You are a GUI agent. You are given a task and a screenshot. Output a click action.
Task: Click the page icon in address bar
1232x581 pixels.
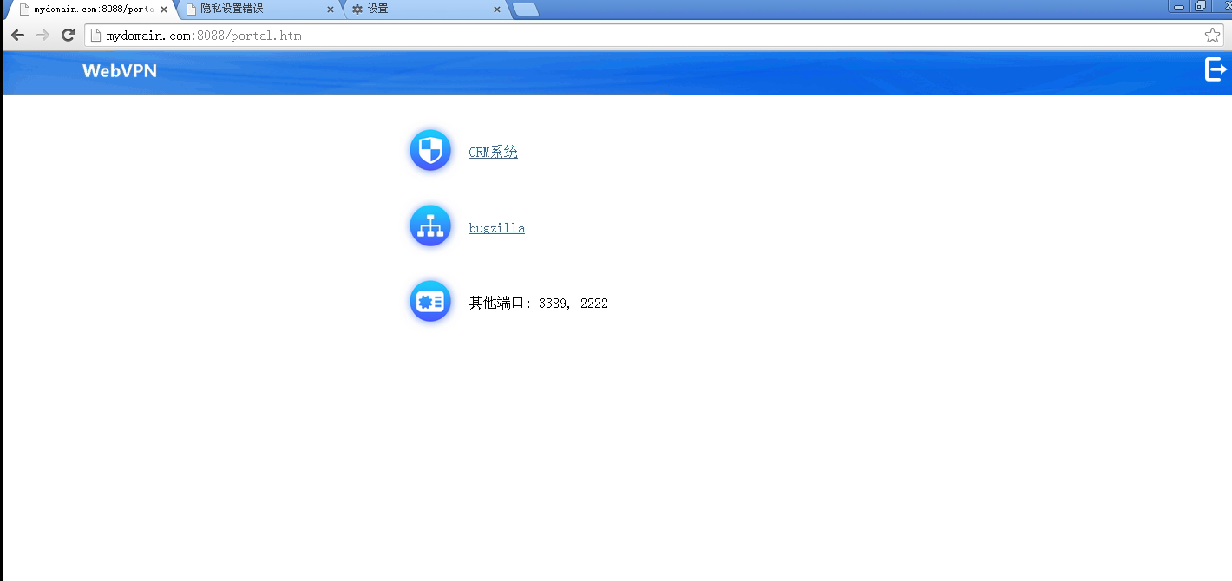pos(96,36)
